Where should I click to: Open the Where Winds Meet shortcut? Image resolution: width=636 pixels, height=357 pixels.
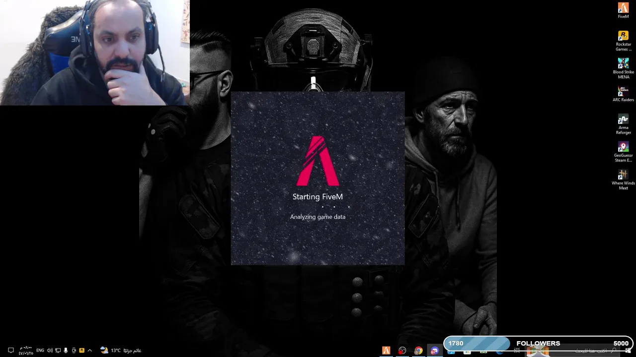click(x=623, y=179)
